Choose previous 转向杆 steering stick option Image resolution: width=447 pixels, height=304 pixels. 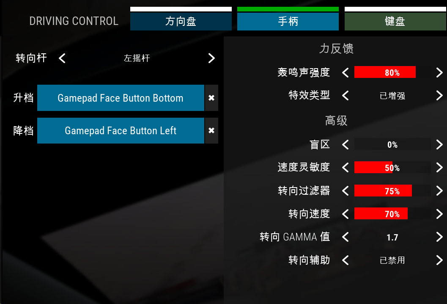point(62,58)
